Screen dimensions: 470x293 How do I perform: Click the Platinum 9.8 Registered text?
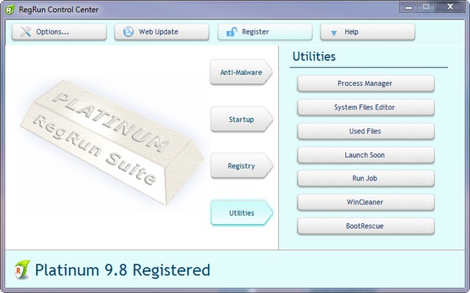tap(123, 270)
